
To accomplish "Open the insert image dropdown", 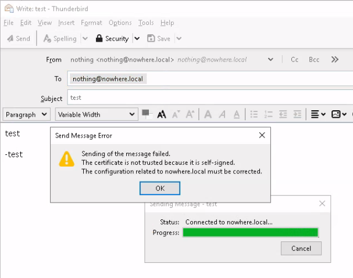I will pos(339,114).
